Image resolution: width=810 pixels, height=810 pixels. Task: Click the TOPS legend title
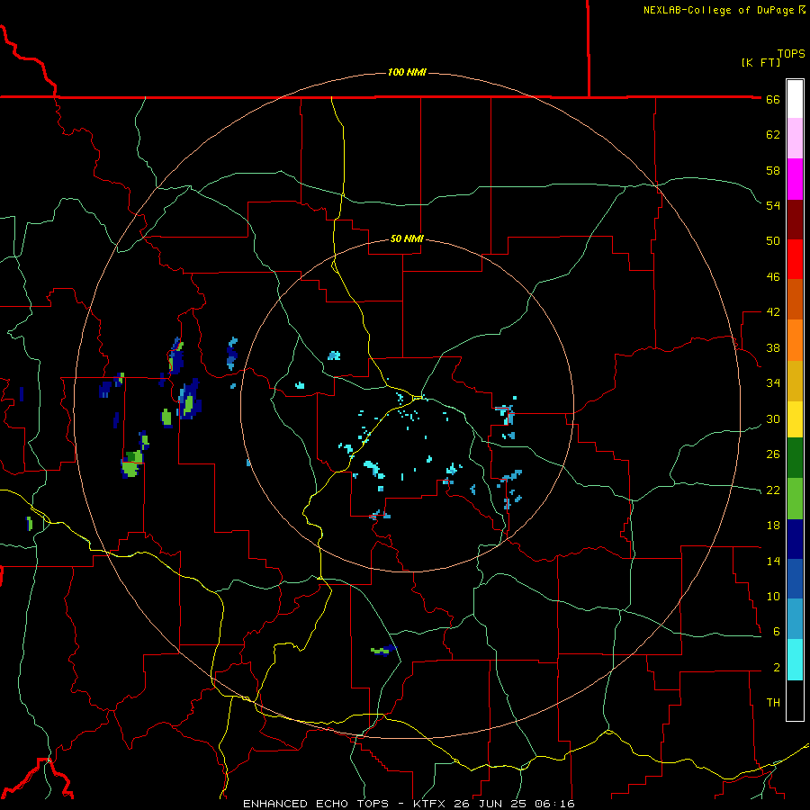791,54
